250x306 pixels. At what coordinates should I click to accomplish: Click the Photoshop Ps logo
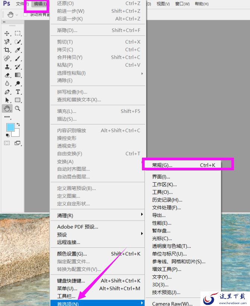pyautogui.click(x=7, y=3)
